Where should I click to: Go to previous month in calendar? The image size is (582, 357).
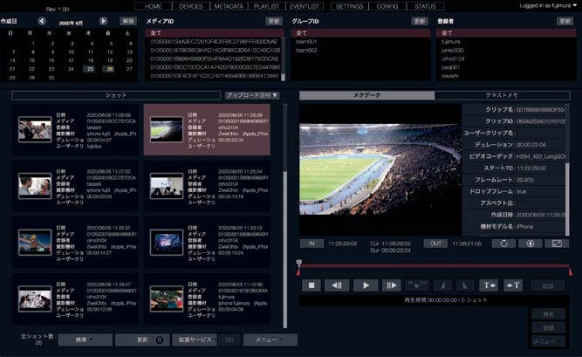(x=42, y=20)
